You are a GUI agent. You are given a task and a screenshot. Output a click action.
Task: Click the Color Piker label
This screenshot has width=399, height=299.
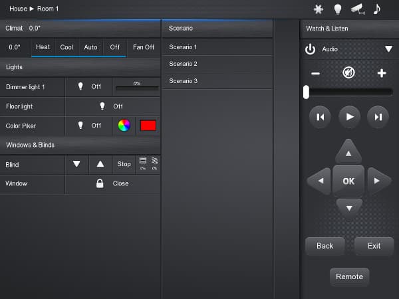point(21,126)
